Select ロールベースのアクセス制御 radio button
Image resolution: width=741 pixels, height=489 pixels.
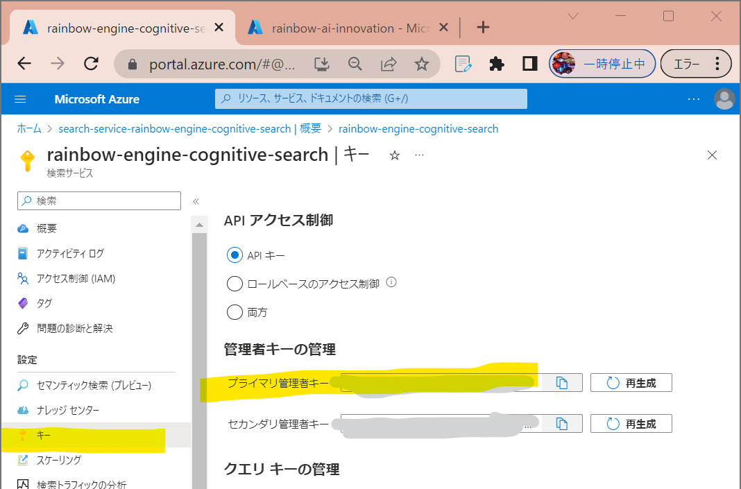(x=235, y=284)
